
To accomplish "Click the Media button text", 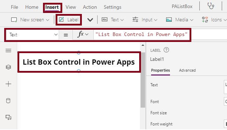I will click(x=182, y=20).
